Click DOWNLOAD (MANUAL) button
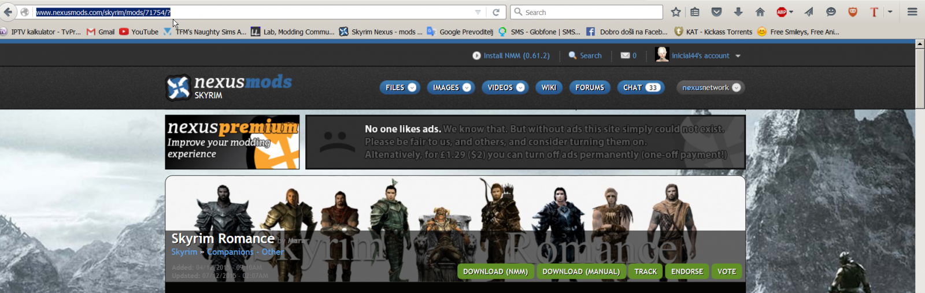 581,272
